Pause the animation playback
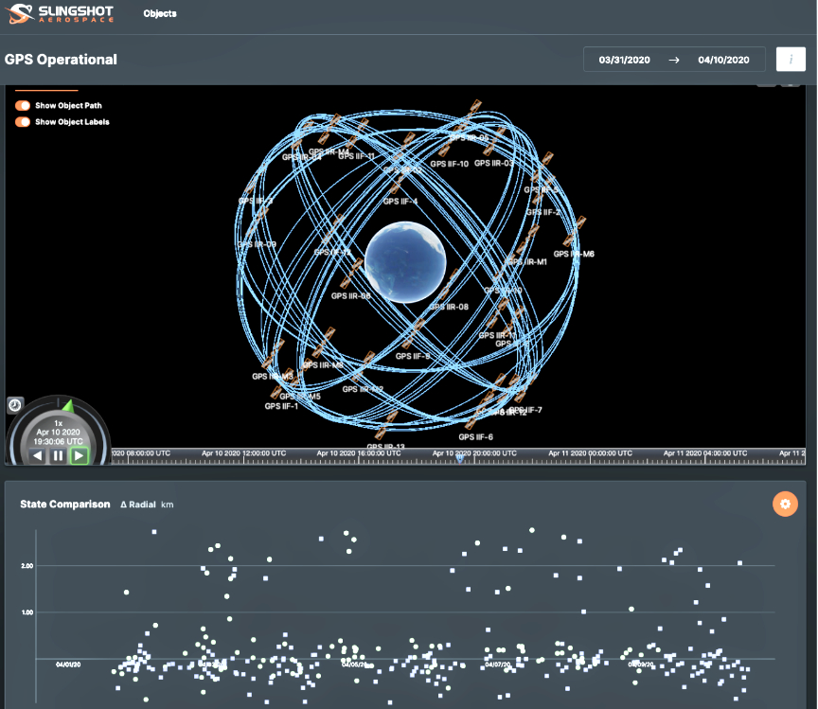The image size is (818, 709). coord(58,455)
